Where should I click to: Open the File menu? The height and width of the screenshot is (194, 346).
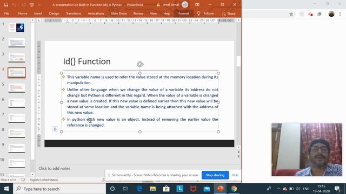click(6, 13)
